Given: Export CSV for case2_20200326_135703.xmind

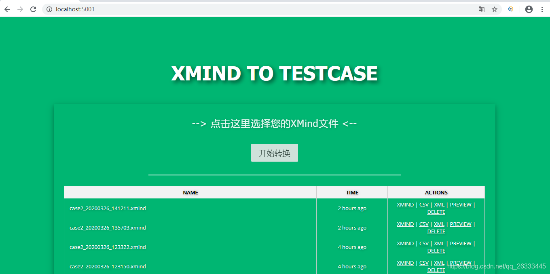Looking at the screenshot, I should pyautogui.click(x=424, y=224).
